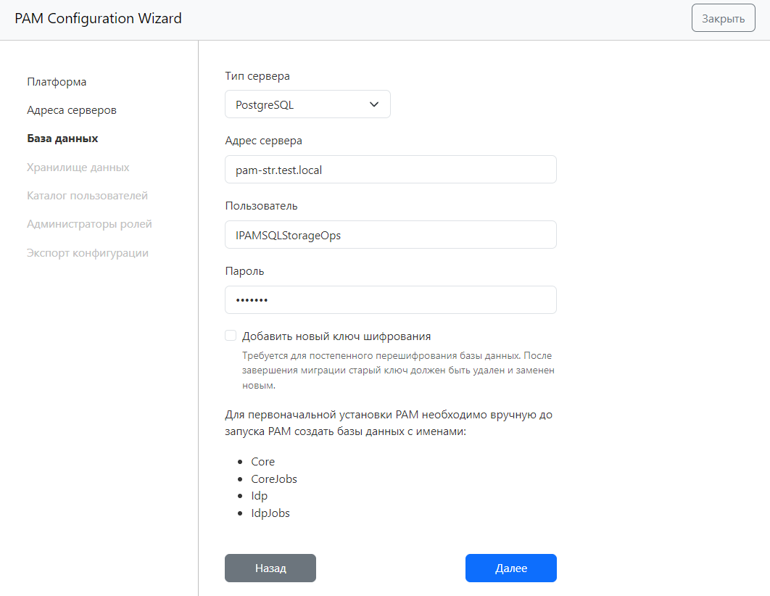Screen dimensions: 770x596
Task: Close the wizard with Закрыть
Action: click(x=723, y=18)
